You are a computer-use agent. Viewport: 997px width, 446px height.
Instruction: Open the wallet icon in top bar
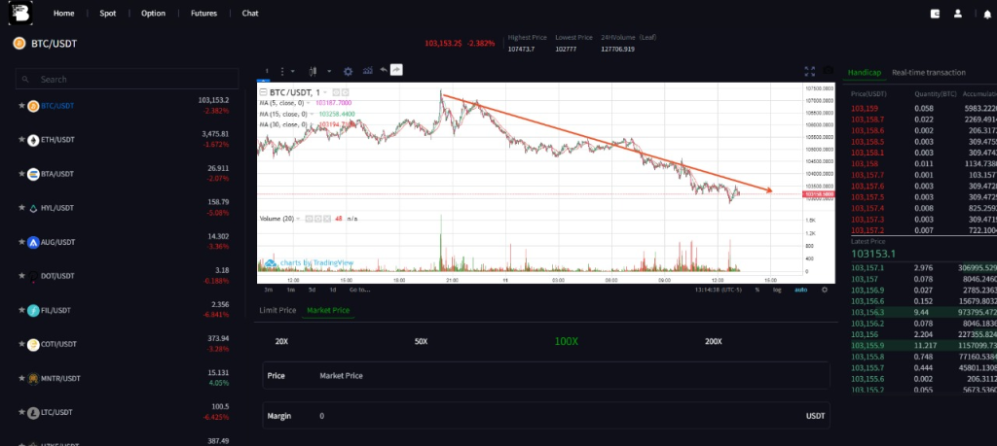coord(936,14)
